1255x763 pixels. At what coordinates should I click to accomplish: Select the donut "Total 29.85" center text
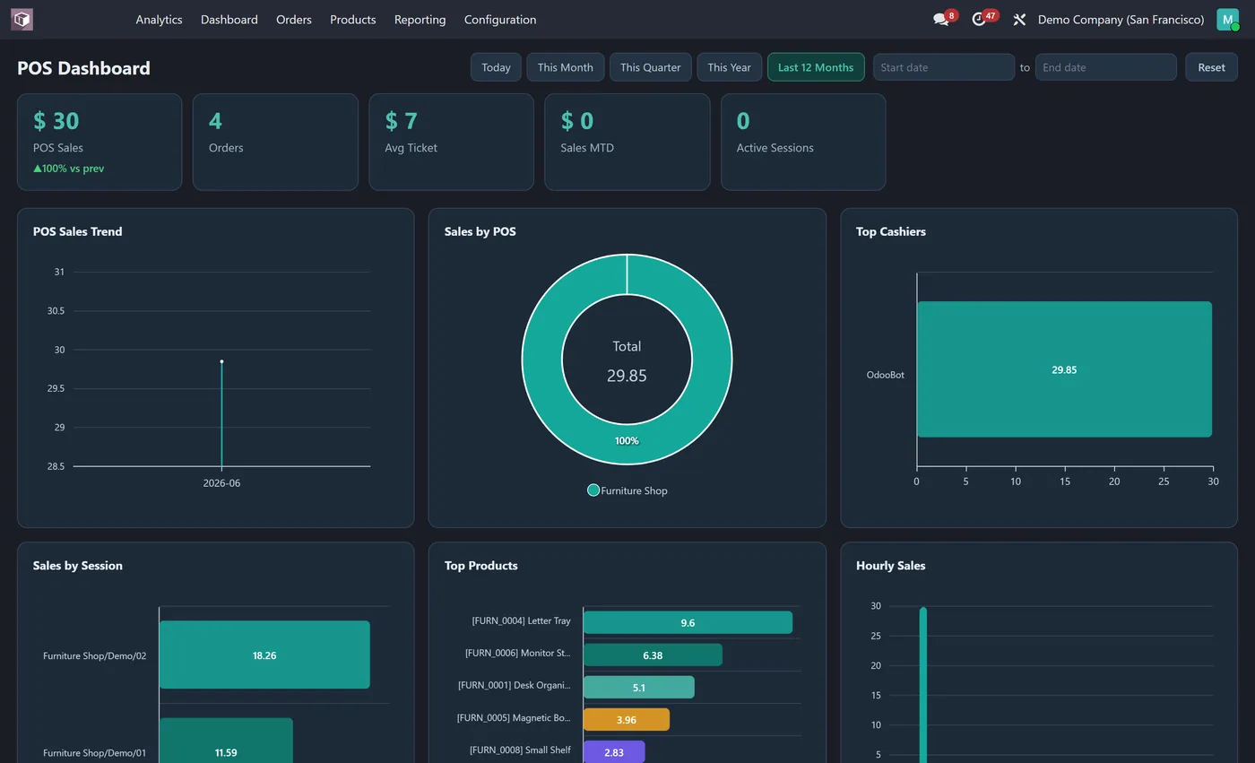[x=627, y=361]
